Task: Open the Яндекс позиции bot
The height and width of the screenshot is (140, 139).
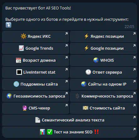Action: 103,36
